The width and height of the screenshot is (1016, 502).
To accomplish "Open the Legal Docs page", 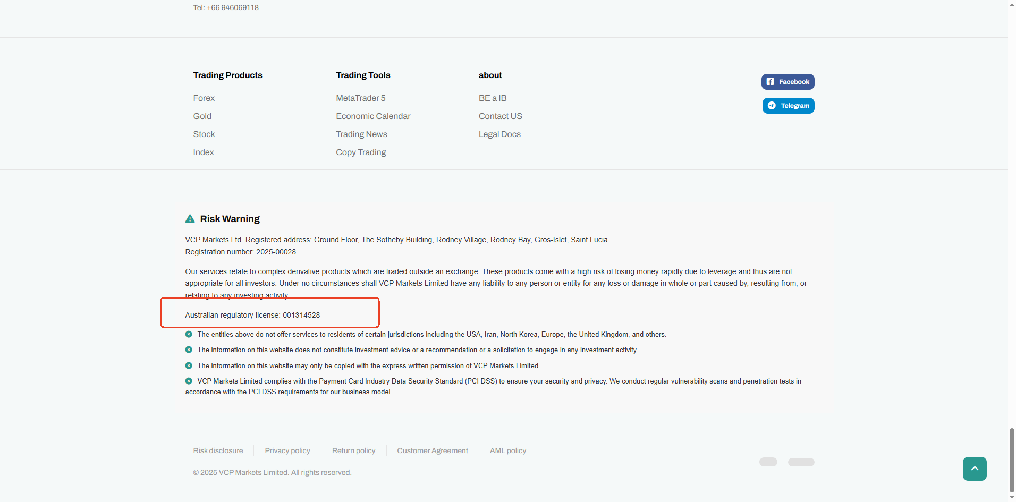I will click(499, 134).
